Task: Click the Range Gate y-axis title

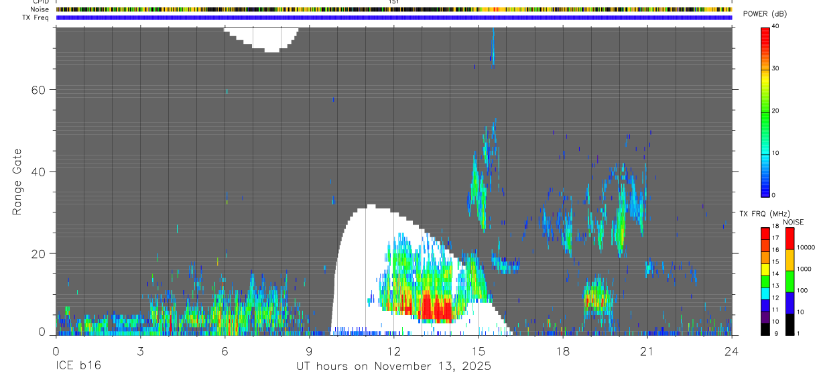Action: point(17,182)
